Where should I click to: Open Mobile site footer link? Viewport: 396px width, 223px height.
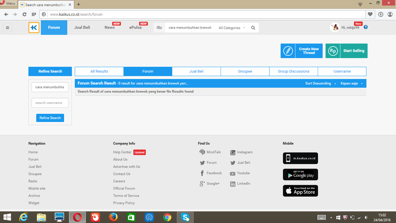tap(37, 188)
